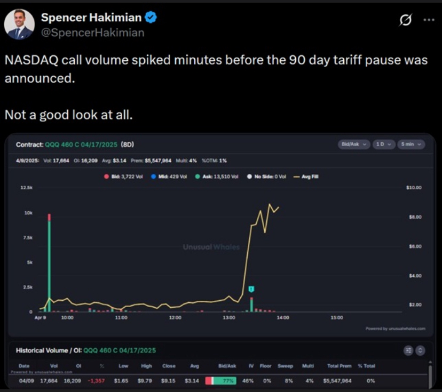Expand the 1 D range dropdown

coord(384,144)
